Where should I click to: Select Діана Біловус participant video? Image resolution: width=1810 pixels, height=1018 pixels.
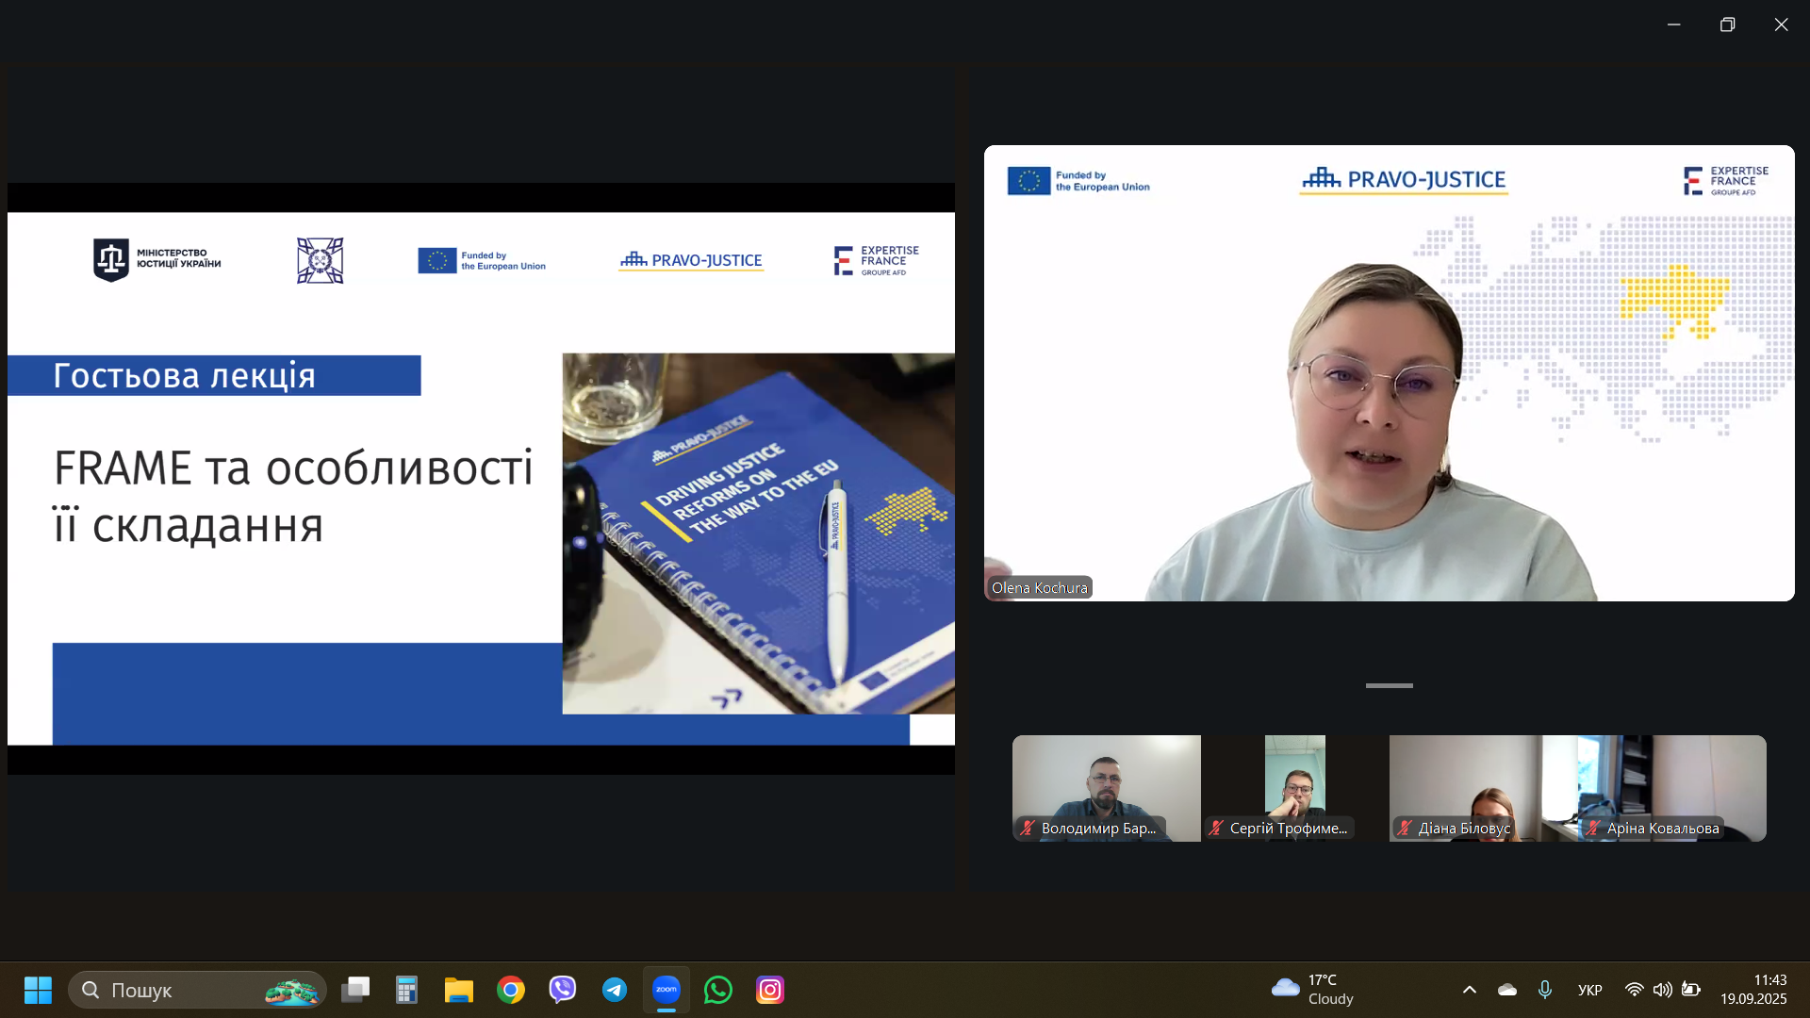tap(1483, 788)
